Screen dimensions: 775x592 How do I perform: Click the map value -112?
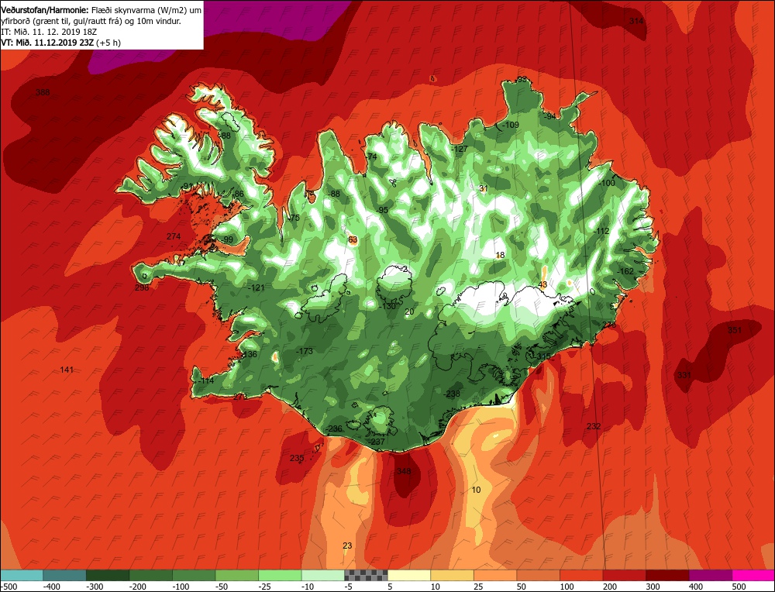click(601, 231)
